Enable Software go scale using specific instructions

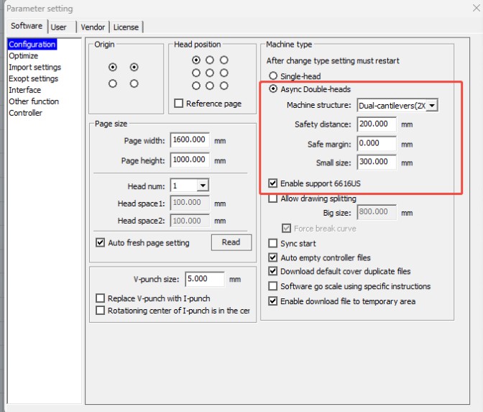pos(272,286)
